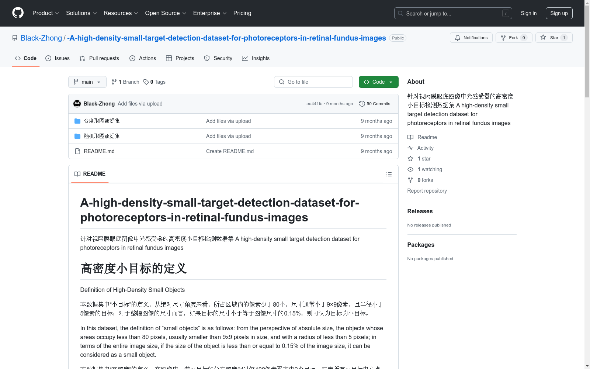
Task: Click the Sign up button
Action: click(559, 13)
